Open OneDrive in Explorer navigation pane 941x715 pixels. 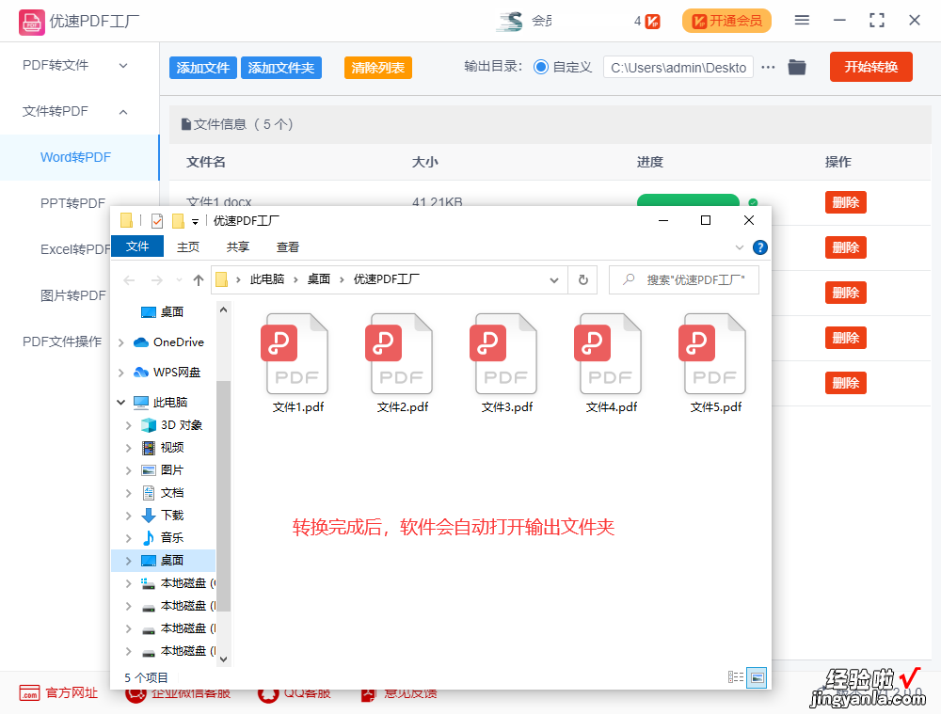point(178,342)
